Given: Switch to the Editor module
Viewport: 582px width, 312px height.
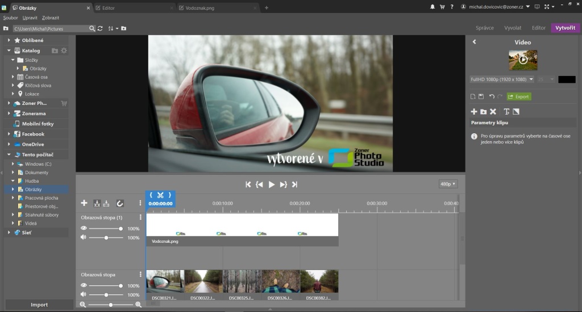Looking at the screenshot, I should point(539,28).
